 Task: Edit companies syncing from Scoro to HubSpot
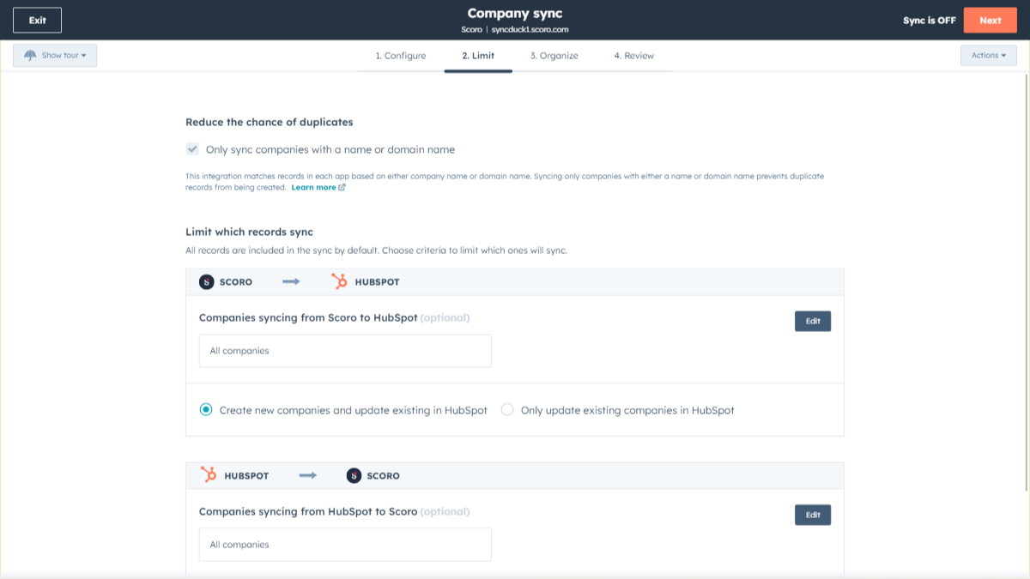pyautogui.click(x=813, y=321)
